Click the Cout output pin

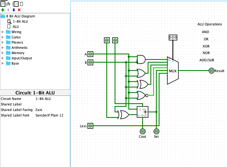click(x=143, y=131)
